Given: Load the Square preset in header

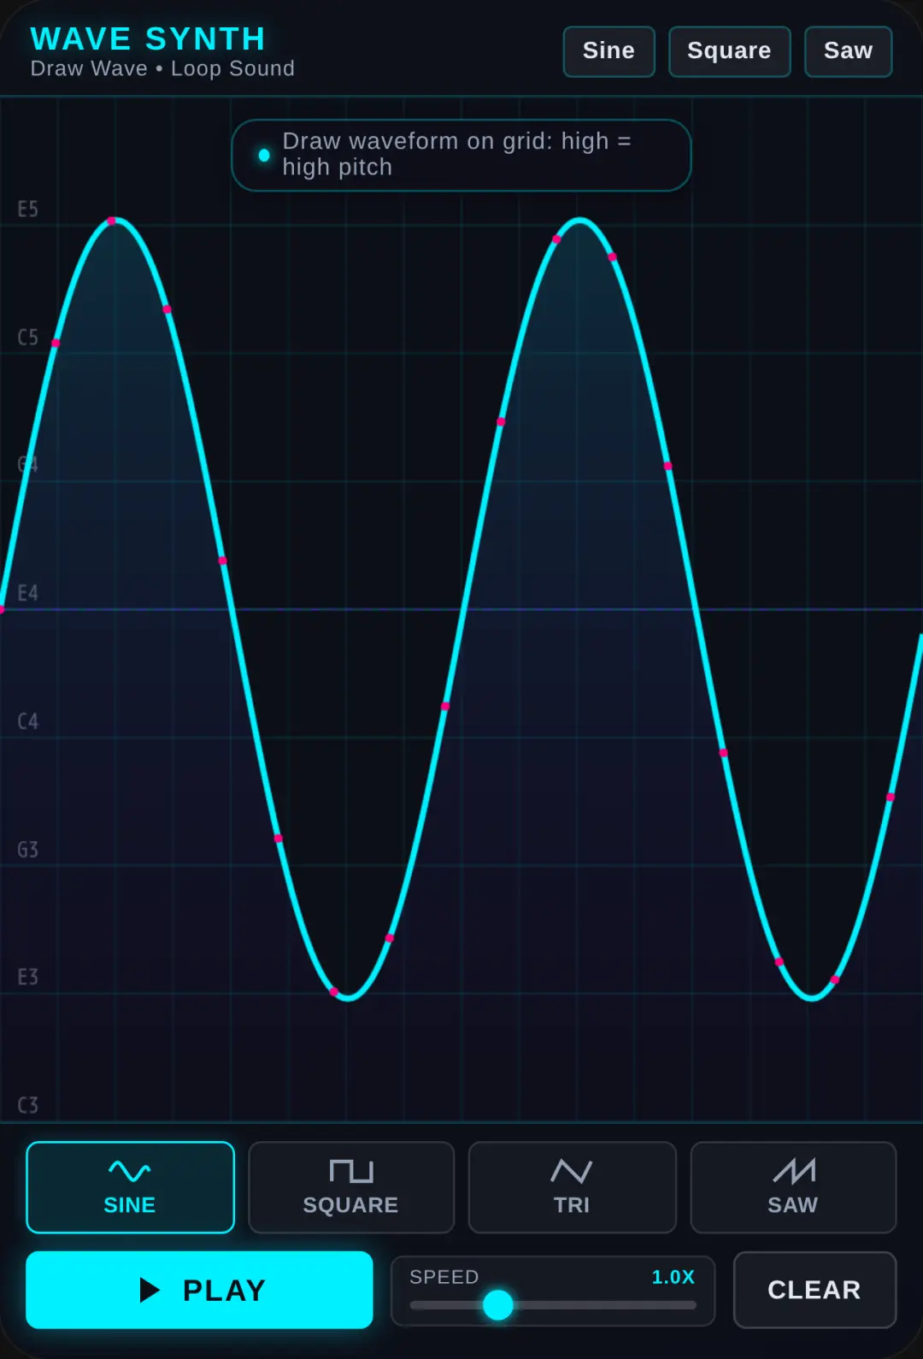Looking at the screenshot, I should point(729,51).
